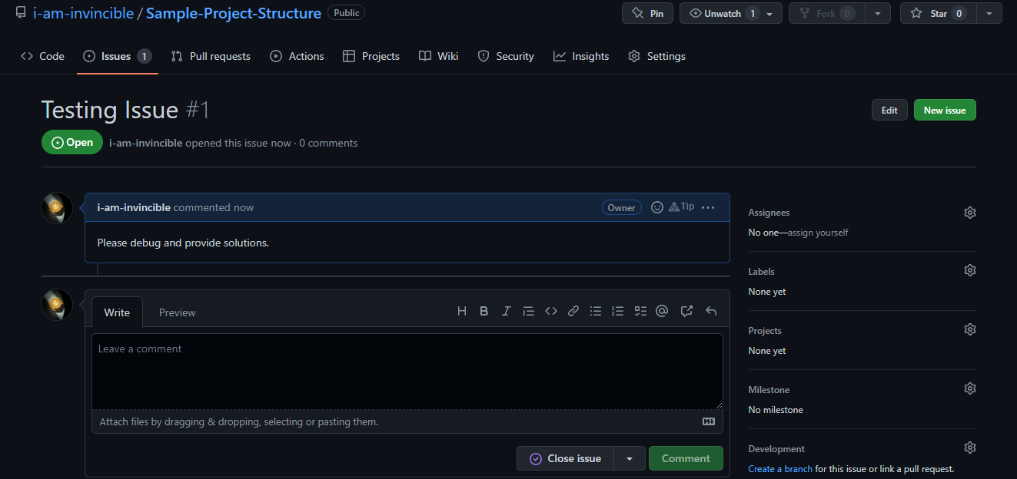Star the repository
The width and height of the screenshot is (1017, 479).
[939, 13]
